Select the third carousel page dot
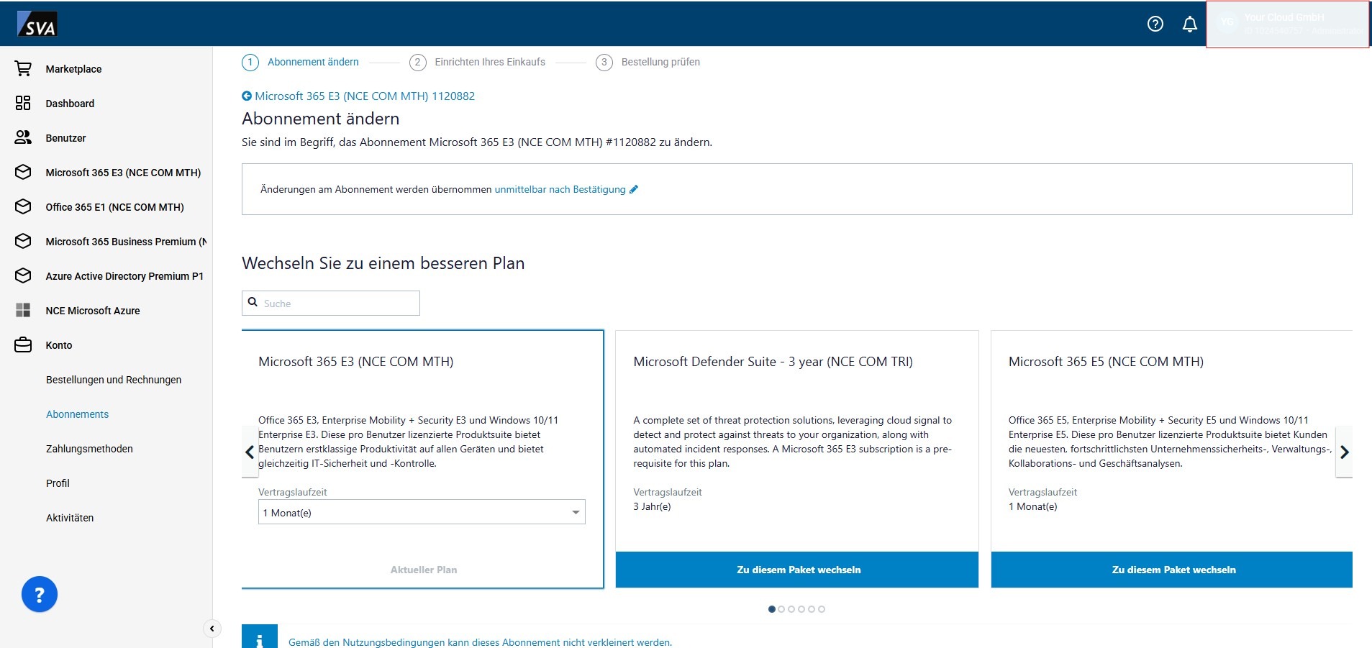Image resolution: width=1372 pixels, height=648 pixels. (x=791, y=609)
